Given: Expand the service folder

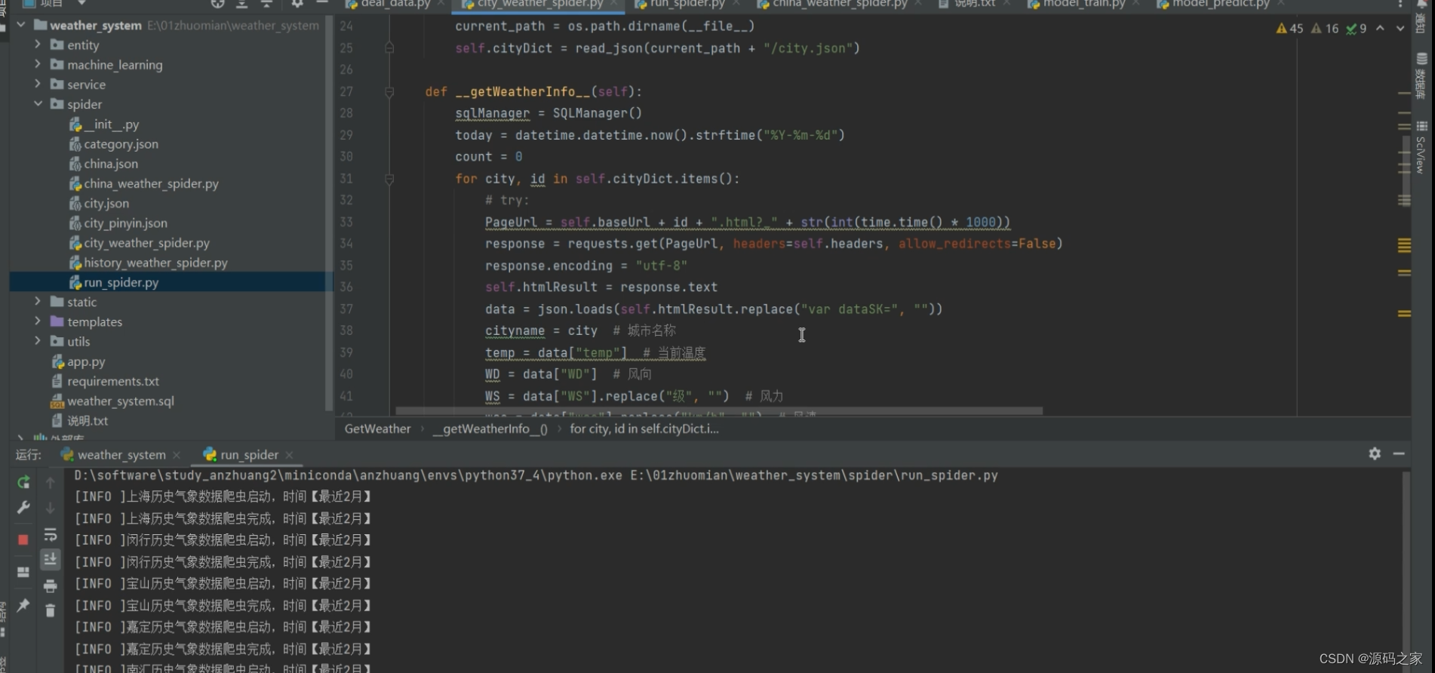Looking at the screenshot, I should (x=38, y=84).
